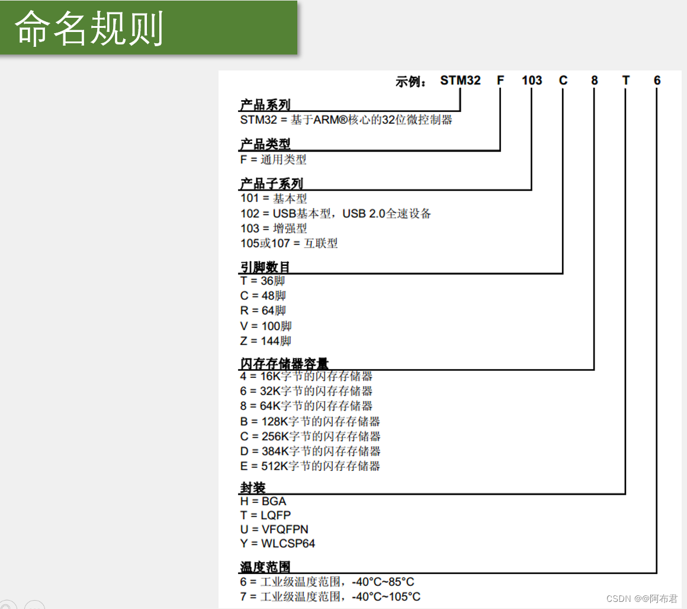Click the line '6 = 工业级温度范围，-40°C~85°C'
The width and height of the screenshot is (687, 609).
tap(327, 582)
